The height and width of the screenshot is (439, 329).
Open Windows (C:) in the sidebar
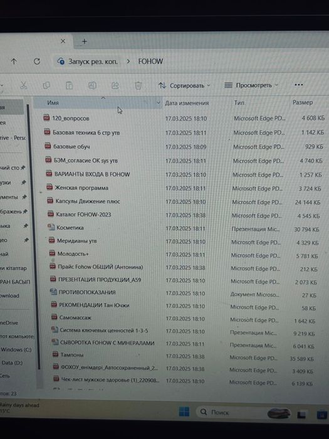click(x=16, y=349)
